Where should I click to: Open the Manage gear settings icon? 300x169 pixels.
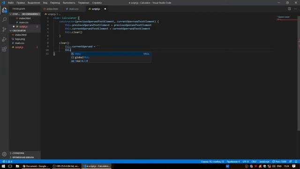(x=4, y=154)
